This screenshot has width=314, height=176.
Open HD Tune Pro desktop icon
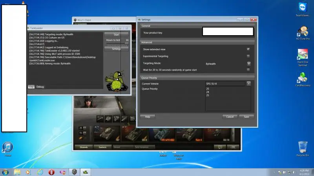[x=303, y=33]
